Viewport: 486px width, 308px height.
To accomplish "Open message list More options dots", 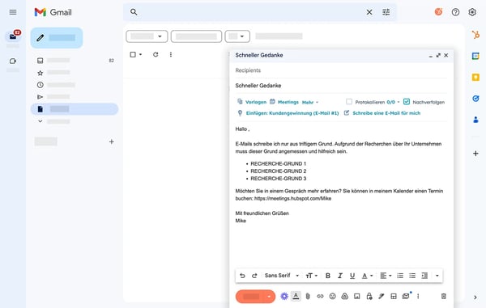I will pyautogui.click(x=171, y=54).
